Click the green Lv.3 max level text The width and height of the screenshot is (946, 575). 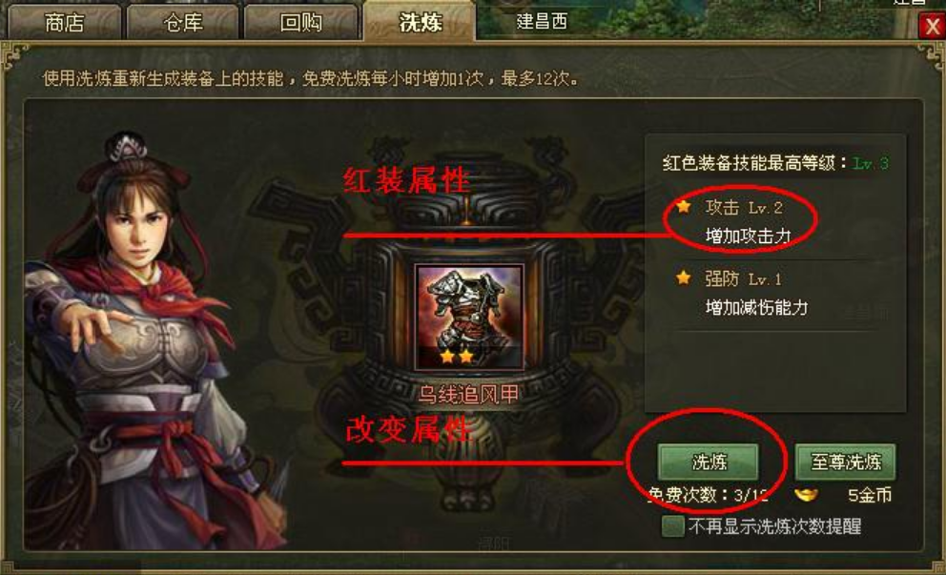(x=871, y=163)
